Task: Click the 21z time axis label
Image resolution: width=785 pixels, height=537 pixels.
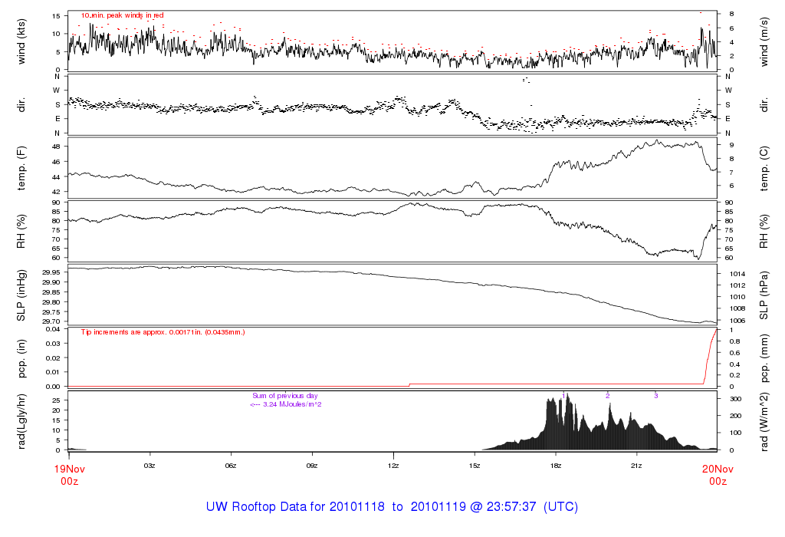Action: pyautogui.click(x=636, y=466)
